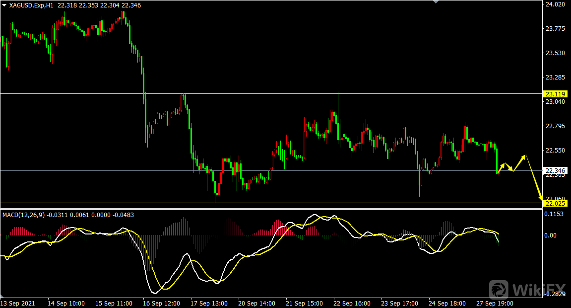Viewport: 571px width, 308px height.
Task: Select the yellow 23.119 price level tag
Action: 555,94
